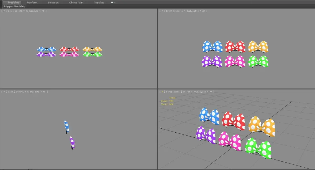This screenshot has width=315, height=170.
Task: Open the Selection ribbon tab
Action: [53, 3]
